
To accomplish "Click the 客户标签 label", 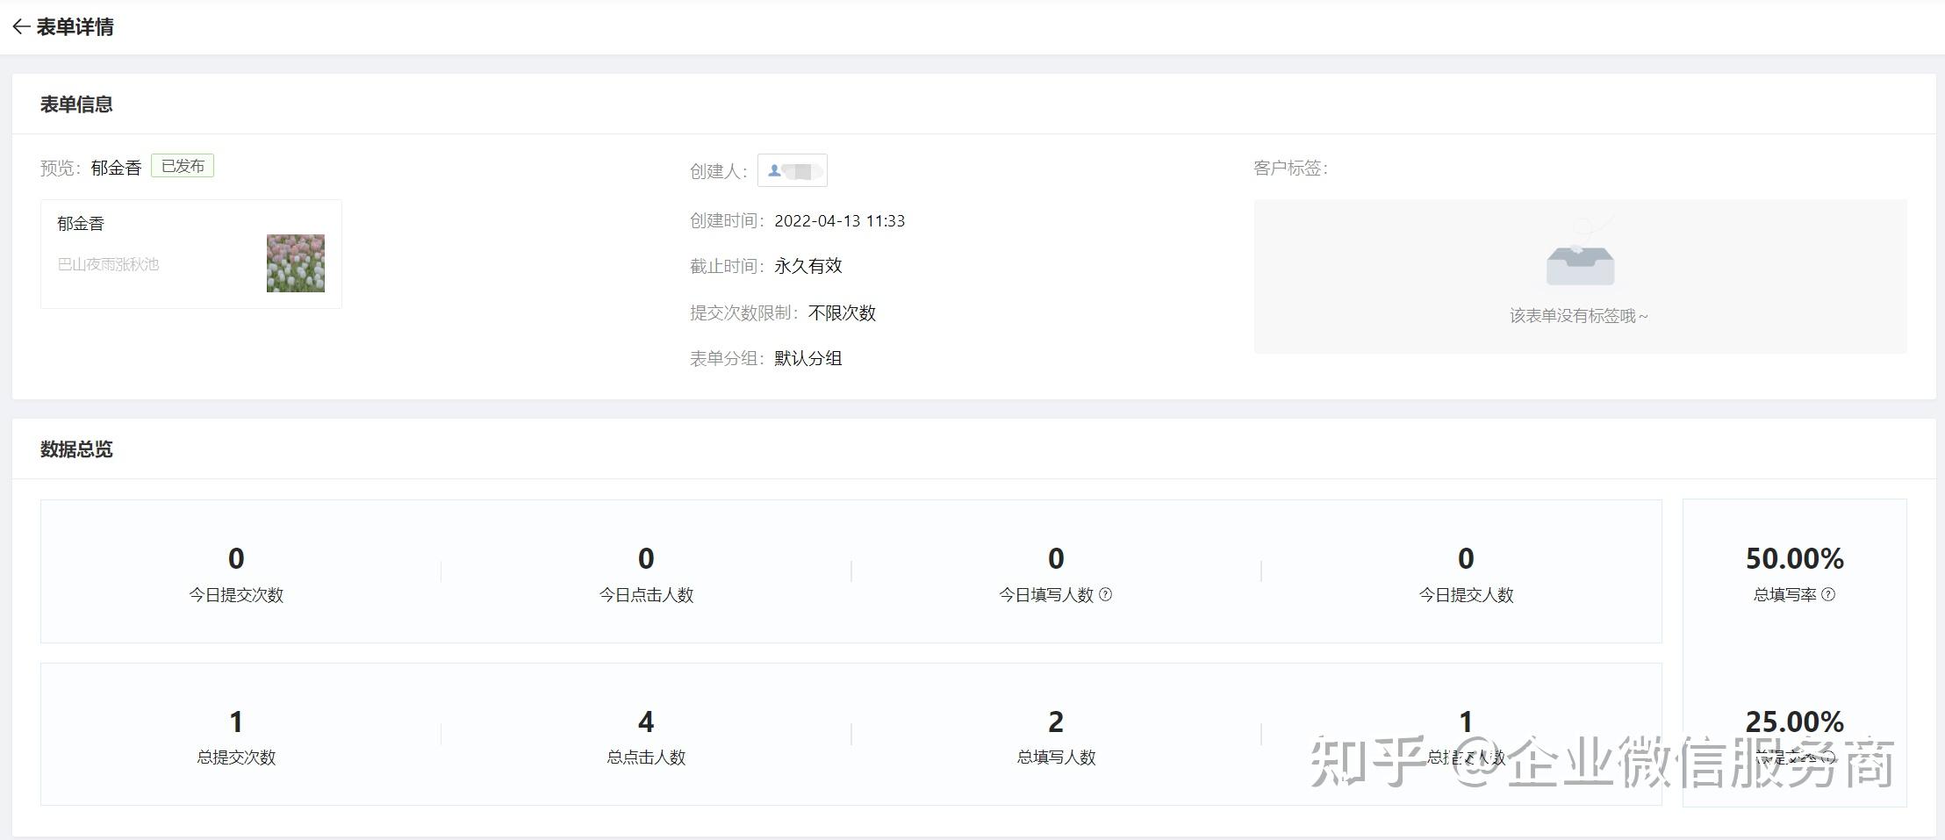I will tap(1291, 168).
